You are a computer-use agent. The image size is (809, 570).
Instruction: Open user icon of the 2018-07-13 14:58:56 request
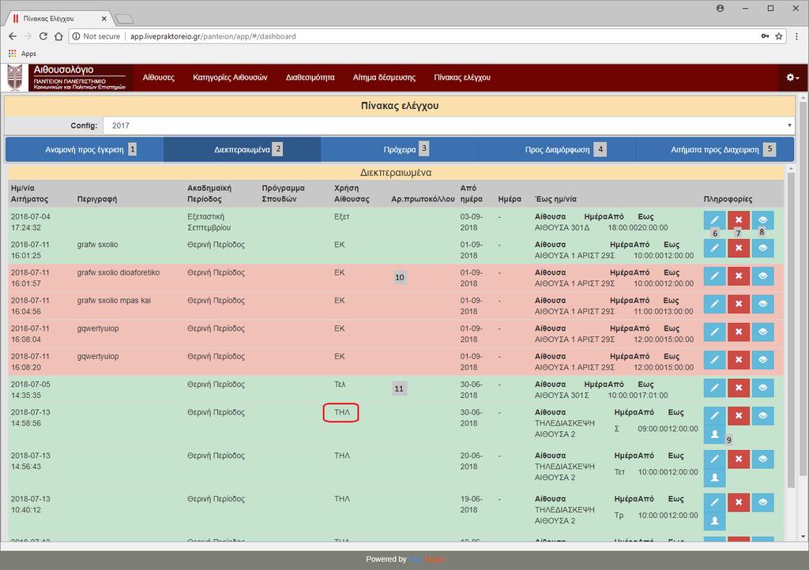click(714, 434)
